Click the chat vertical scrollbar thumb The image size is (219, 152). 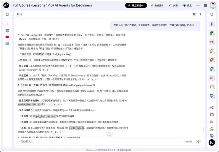click(204, 129)
